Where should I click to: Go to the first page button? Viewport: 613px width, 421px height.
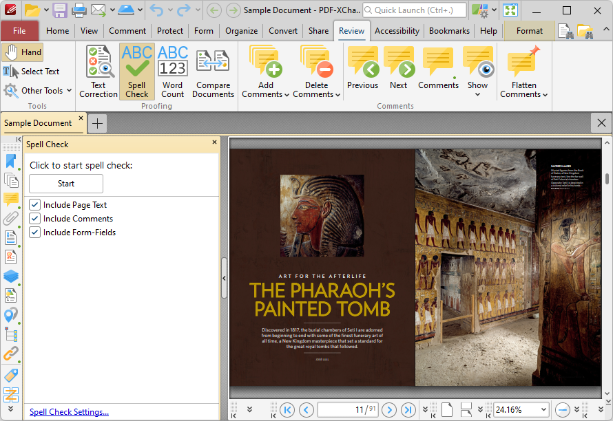pos(287,410)
